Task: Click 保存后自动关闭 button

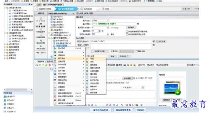Action: (101, 110)
